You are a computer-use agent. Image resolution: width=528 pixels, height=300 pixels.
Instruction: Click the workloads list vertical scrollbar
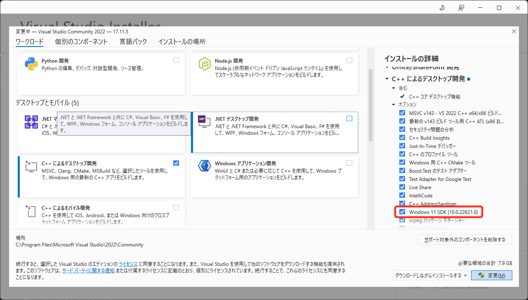370,105
